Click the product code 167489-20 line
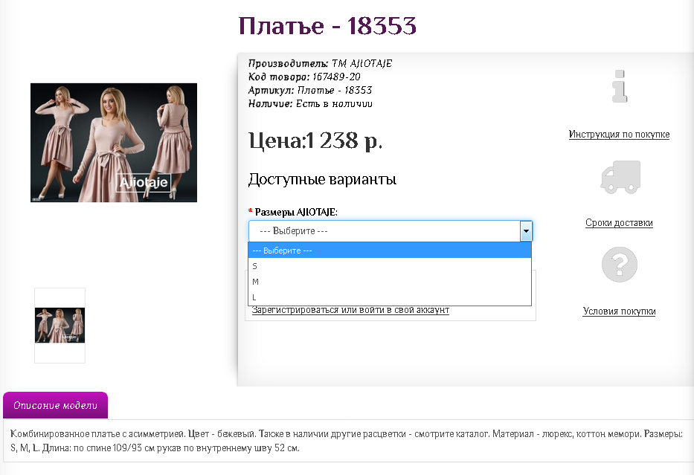Image resolution: width=694 pixels, height=475 pixels. pos(304,77)
